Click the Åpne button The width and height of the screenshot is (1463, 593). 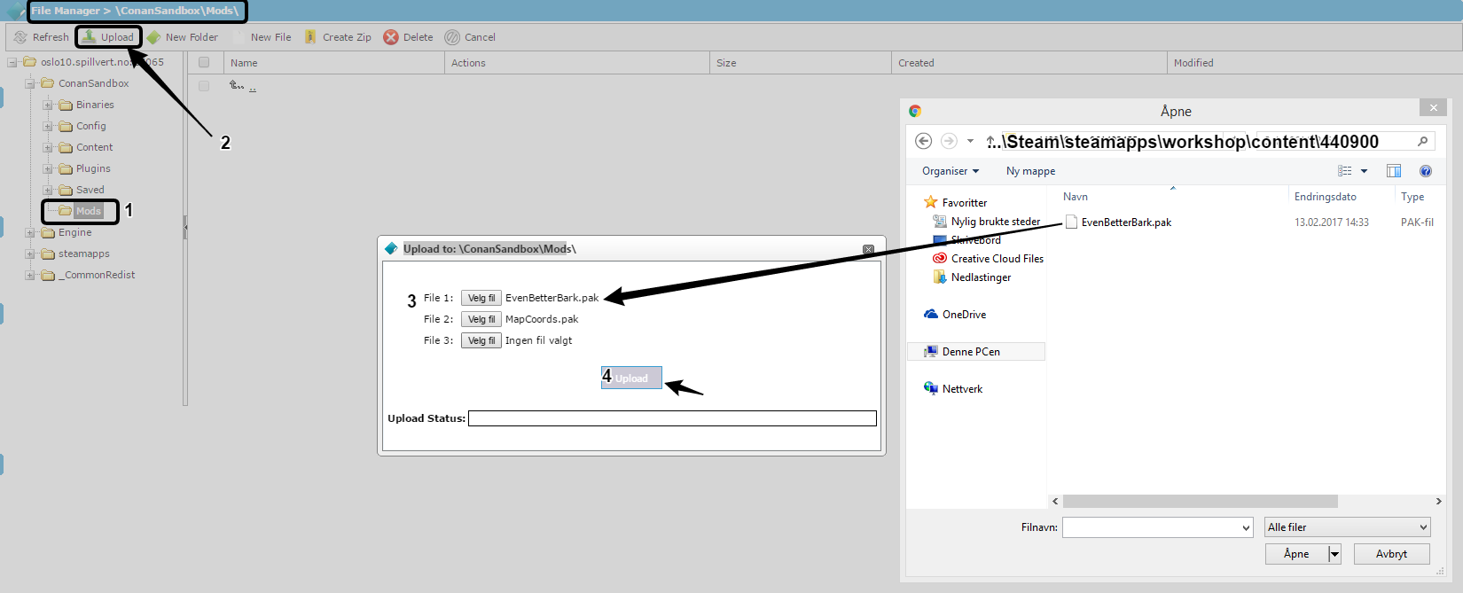point(1296,554)
